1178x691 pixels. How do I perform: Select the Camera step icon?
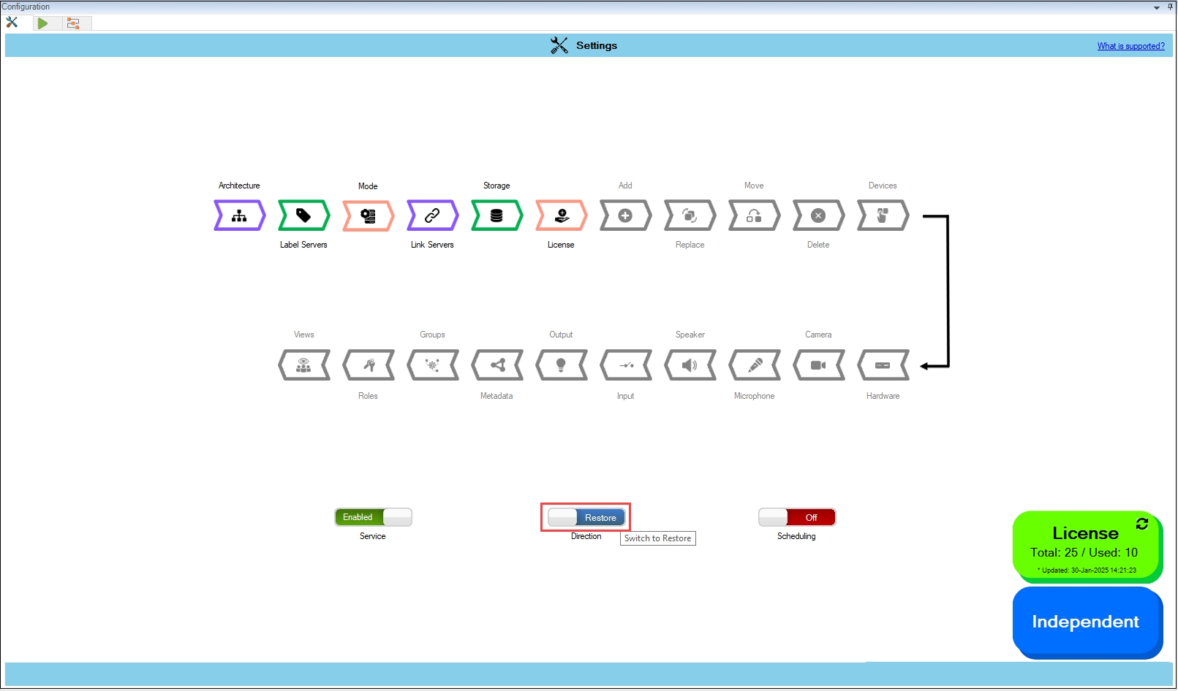818,365
